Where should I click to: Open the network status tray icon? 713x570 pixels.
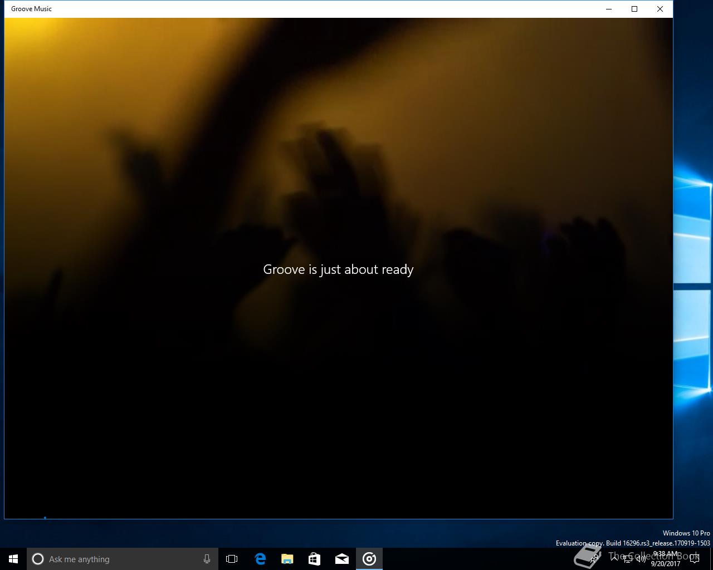(628, 559)
